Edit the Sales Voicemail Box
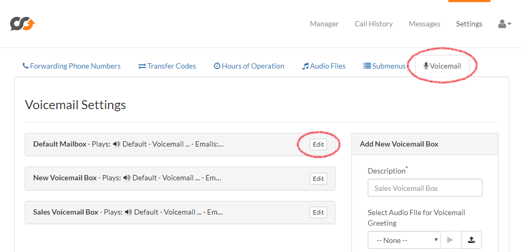The image size is (521, 252). 318,212
